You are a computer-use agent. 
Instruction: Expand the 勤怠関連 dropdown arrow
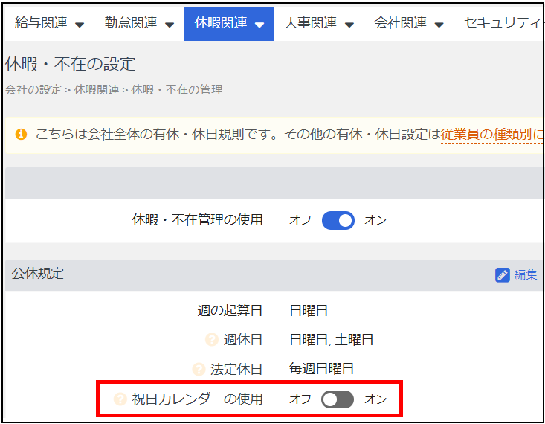click(170, 25)
